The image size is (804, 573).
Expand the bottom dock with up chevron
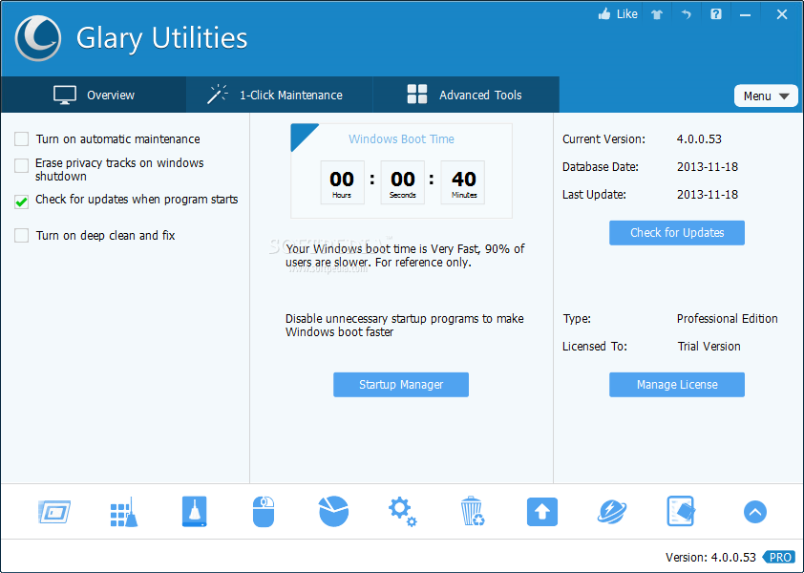pos(754,512)
